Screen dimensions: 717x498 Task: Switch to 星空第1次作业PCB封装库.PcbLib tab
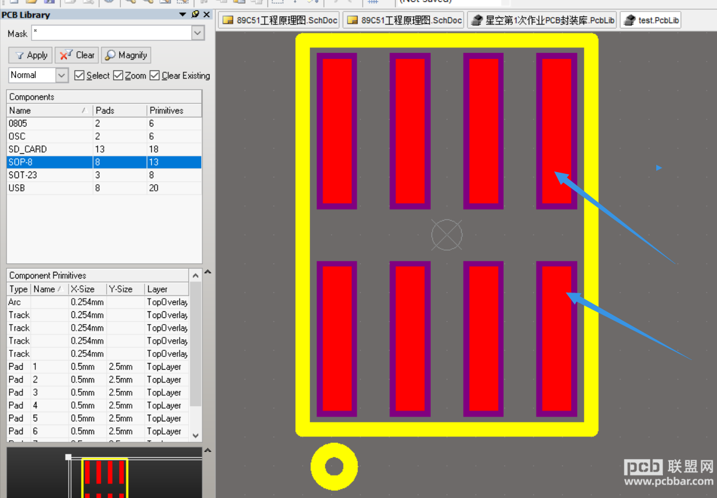[543, 20]
